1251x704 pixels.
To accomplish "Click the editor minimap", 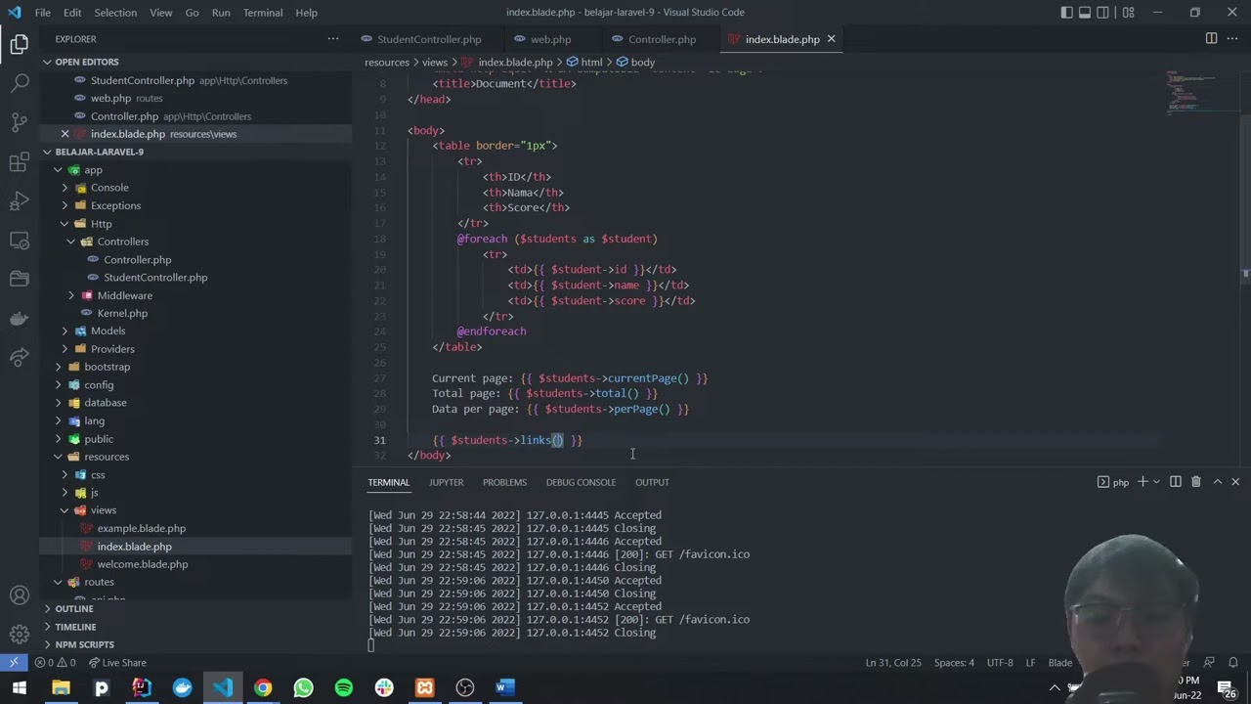I will point(1201,93).
